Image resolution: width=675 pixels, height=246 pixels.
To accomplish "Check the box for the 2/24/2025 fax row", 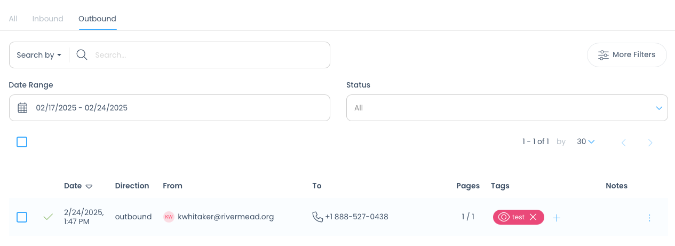I will tap(22, 217).
